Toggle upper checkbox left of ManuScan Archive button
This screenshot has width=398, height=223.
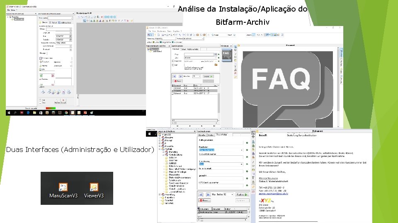(x=40, y=100)
